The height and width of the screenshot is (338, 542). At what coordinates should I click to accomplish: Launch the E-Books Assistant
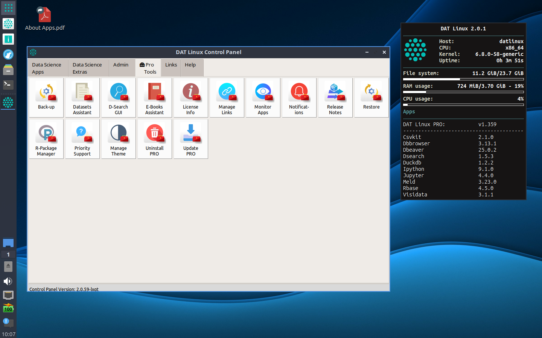[x=154, y=98]
